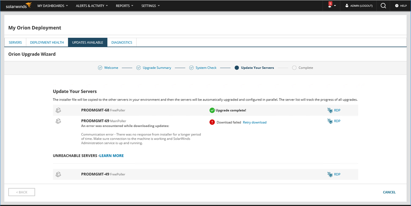Image resolution: width=411 pixels, height=206 pixels.
Task: Click the 'Orion Upgrade Wizard' heading
Action: (x=32, y=54)
